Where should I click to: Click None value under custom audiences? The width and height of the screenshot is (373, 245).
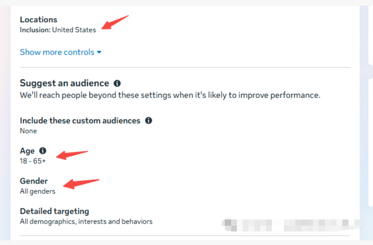[x=28, y=131]
